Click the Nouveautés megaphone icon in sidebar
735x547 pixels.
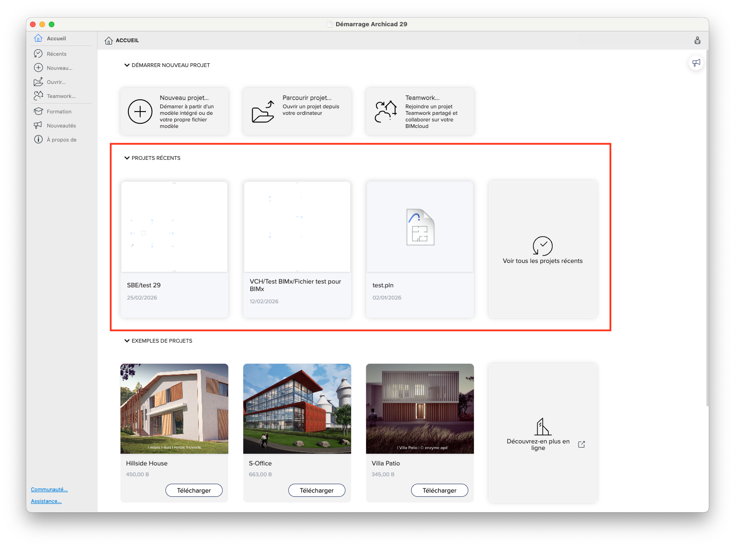tap(38, 125)
